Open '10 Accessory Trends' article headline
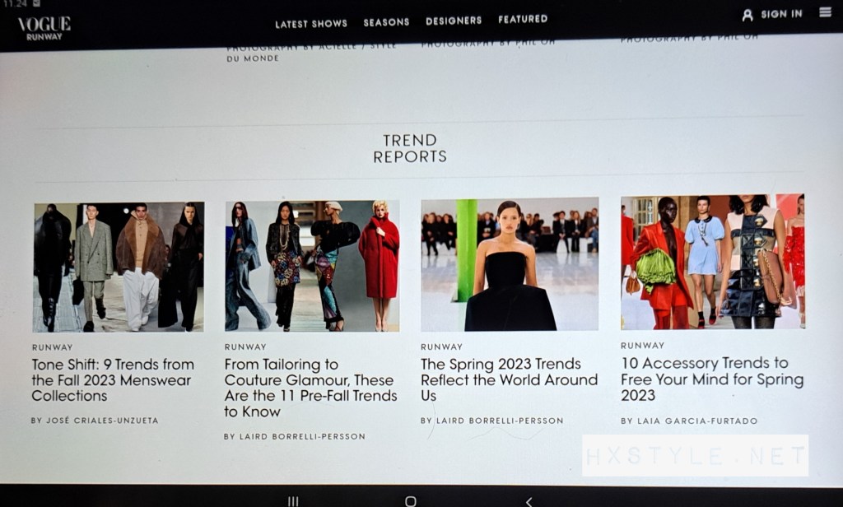 click(x=711, y=379)
